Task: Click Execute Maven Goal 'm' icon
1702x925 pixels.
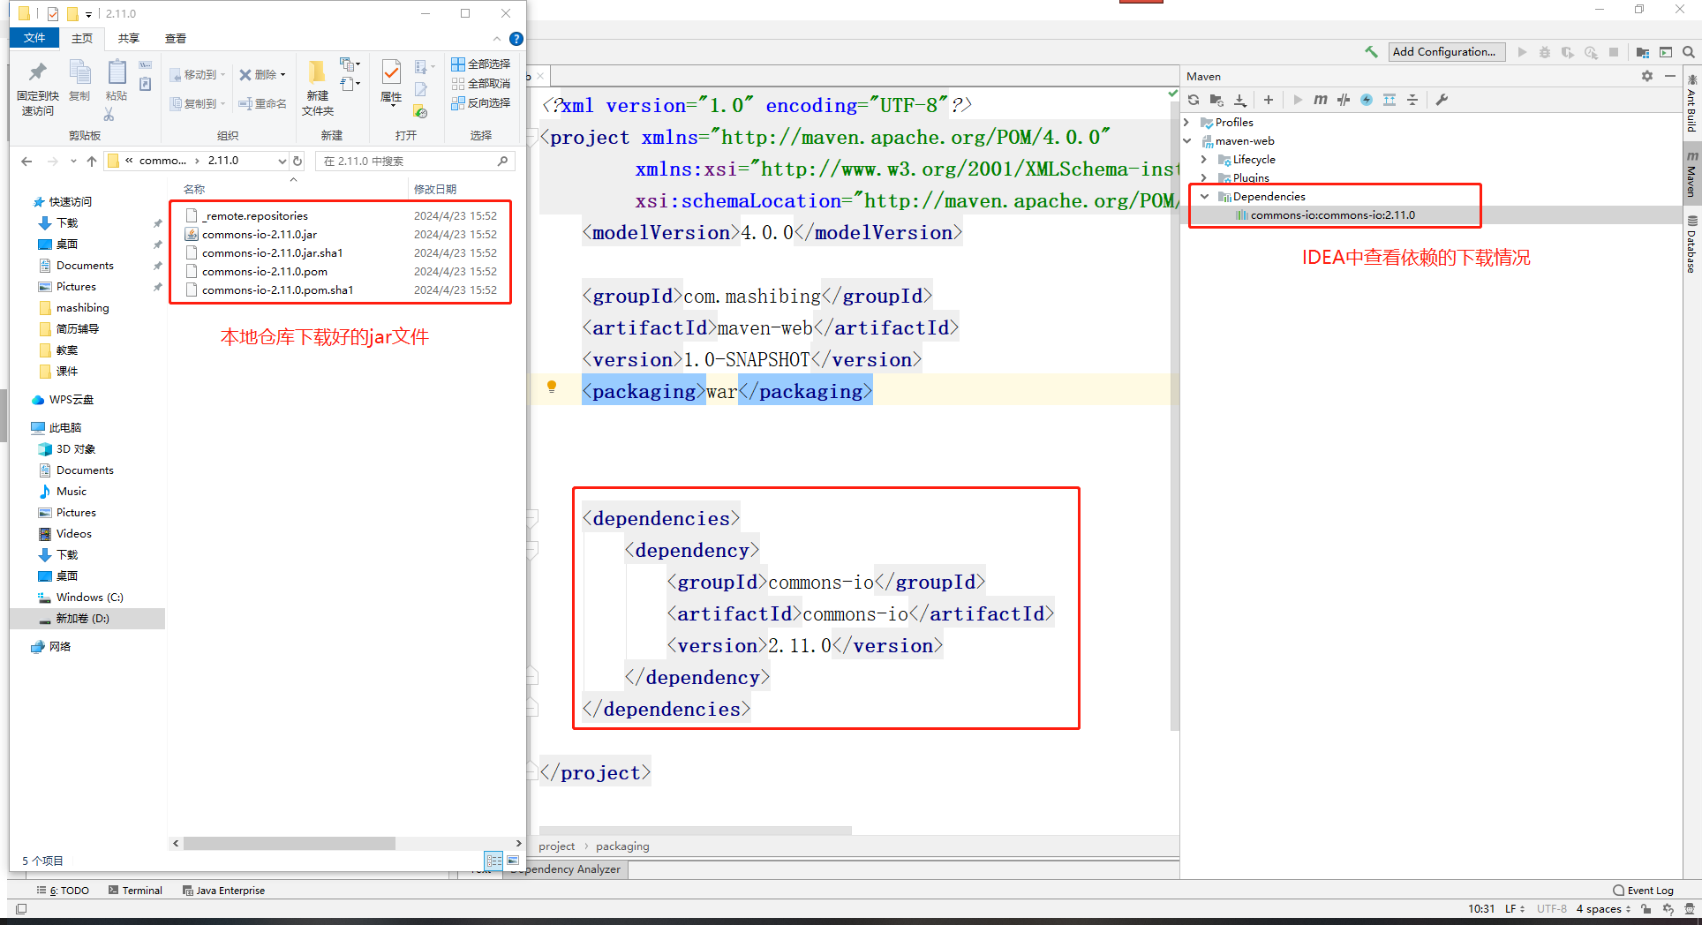Action: point(1321,100)
